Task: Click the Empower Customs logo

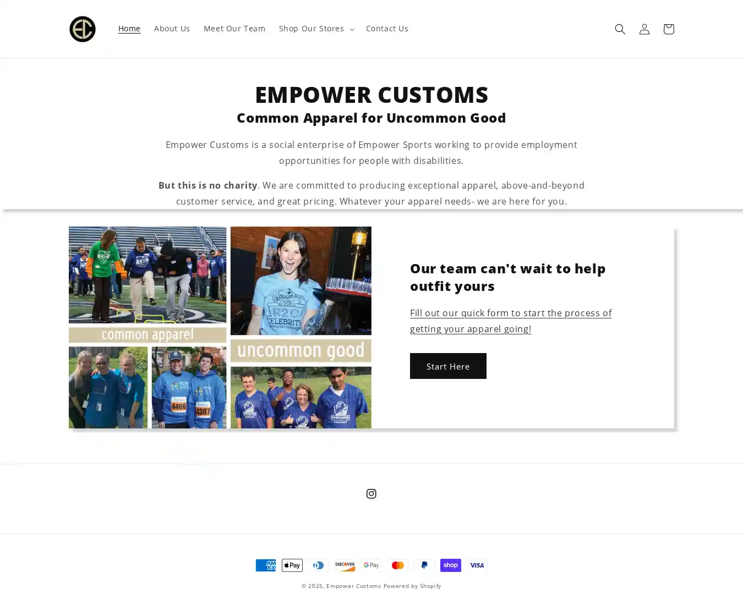Action: [83, 29]
